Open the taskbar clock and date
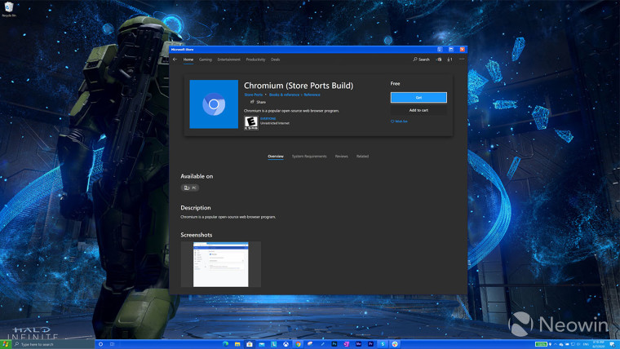 tap(599, 344)
